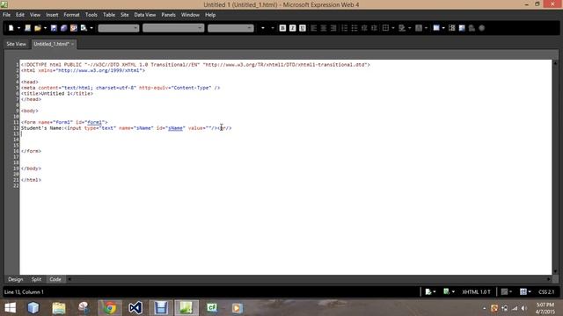
Task: Click the volume icon in system tray
Action: point(524,308)
